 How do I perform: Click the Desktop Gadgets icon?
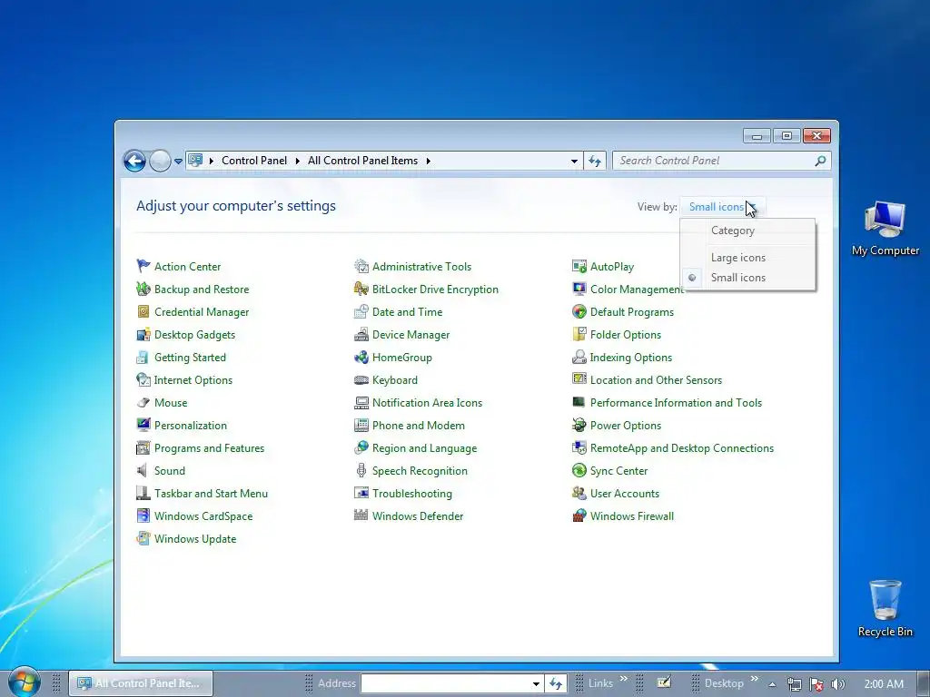pyautogui.click(x=143, y=334)
